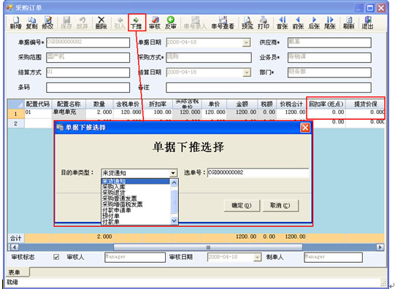
Task: Open the 单据日期 date dropdown
Action: [x=246, y=42]
